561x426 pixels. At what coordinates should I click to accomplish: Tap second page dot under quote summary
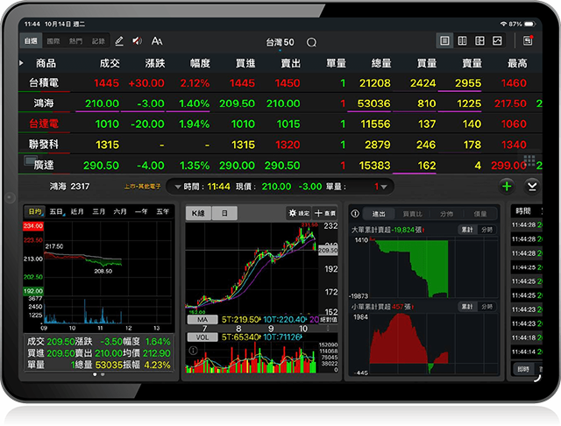pos(103,374)
